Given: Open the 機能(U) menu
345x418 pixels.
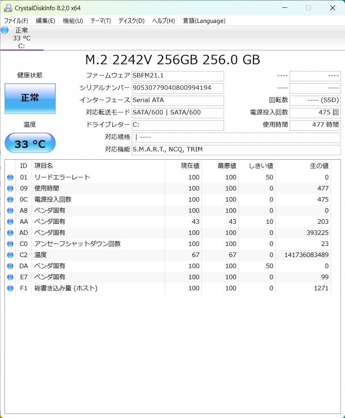Looking at the screenshot, I should tap(73, 21).
